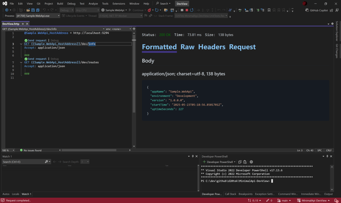Toggle pin on DevView.http tab
Image resolution: width=341 pixels, height=203 pixels.
pos(23,24)
